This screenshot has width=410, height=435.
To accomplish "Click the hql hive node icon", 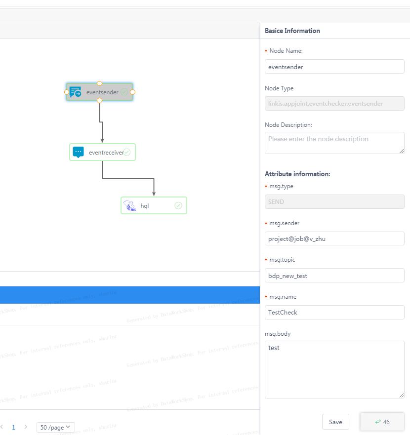I will point(129,205).
